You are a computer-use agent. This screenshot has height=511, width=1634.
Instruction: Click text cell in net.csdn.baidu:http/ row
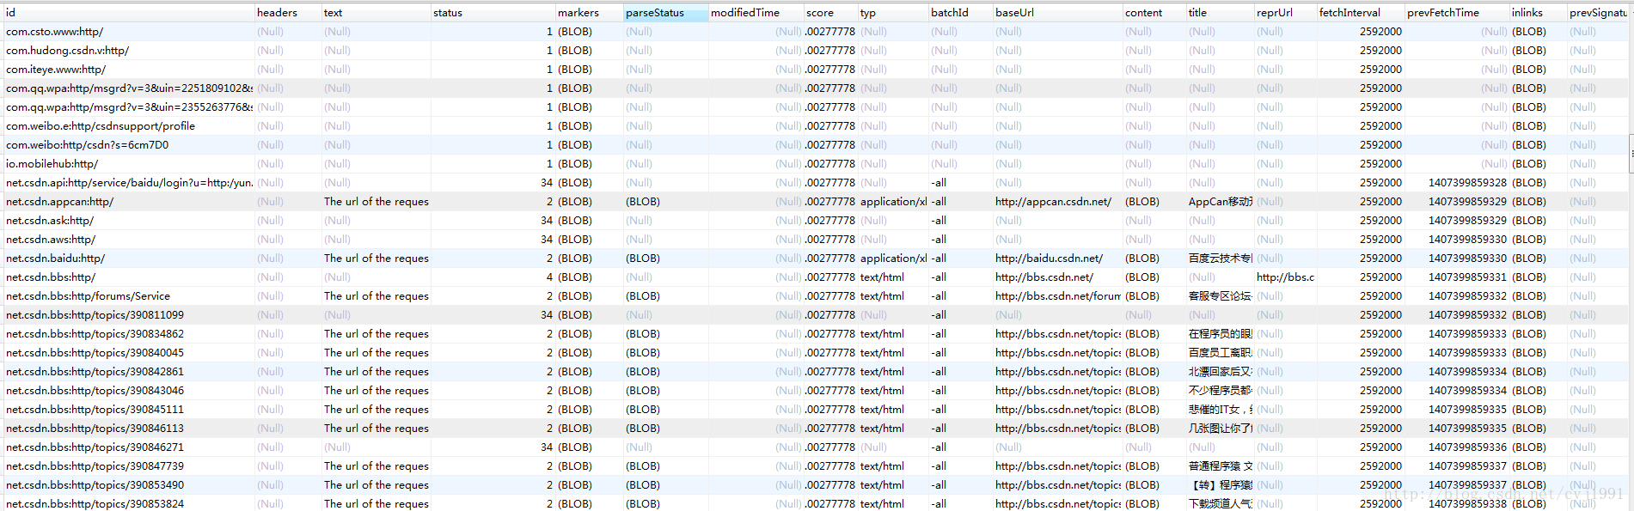(376, 259)
